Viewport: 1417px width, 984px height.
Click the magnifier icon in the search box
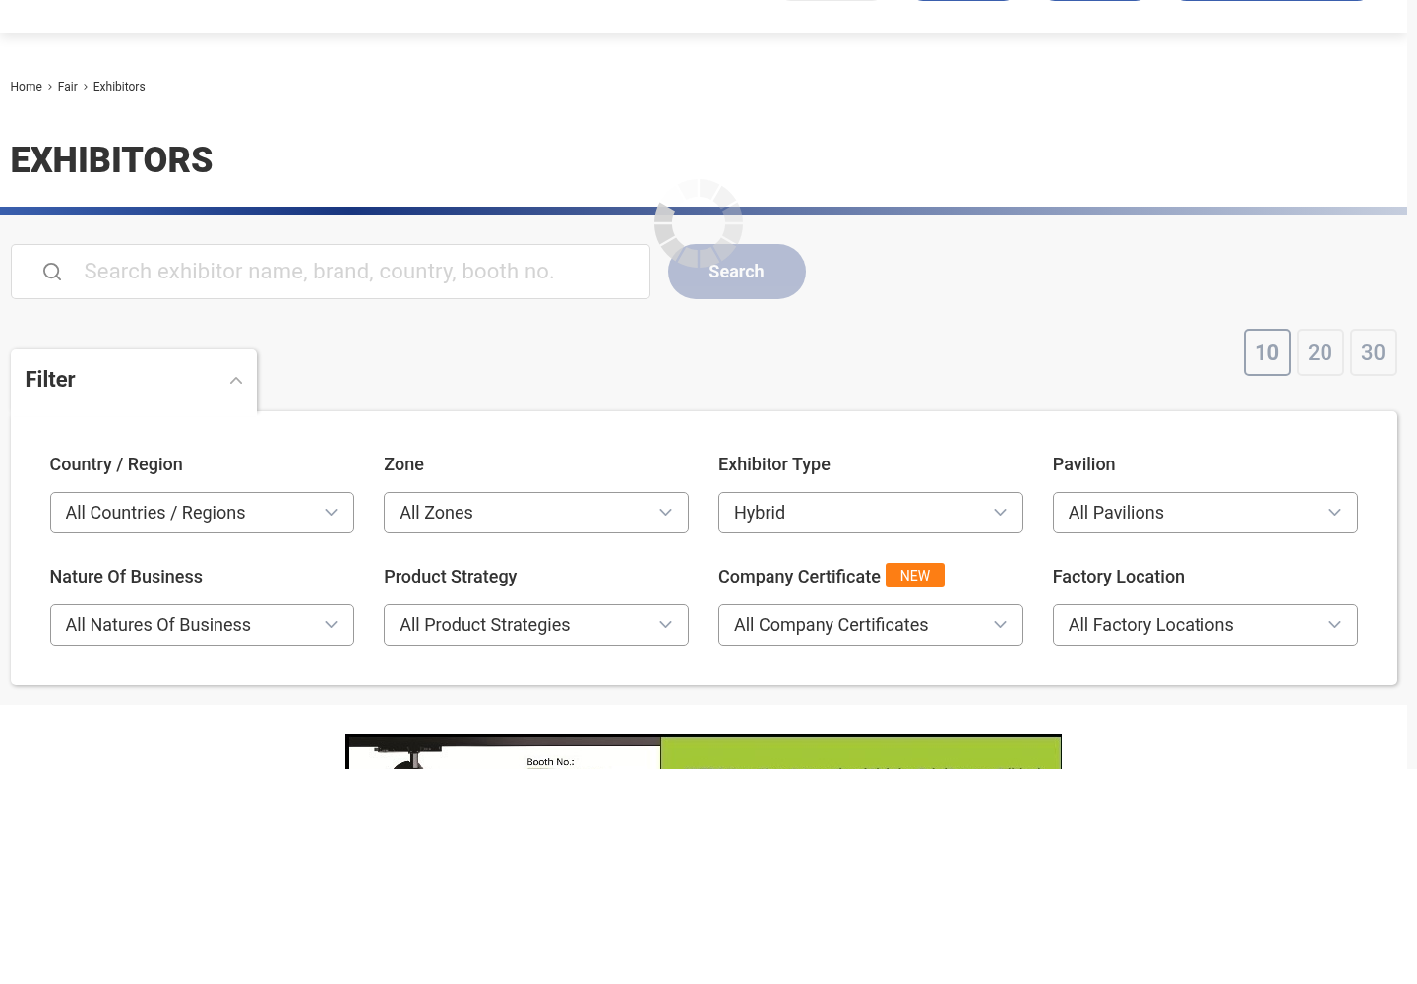pos(52,272)
